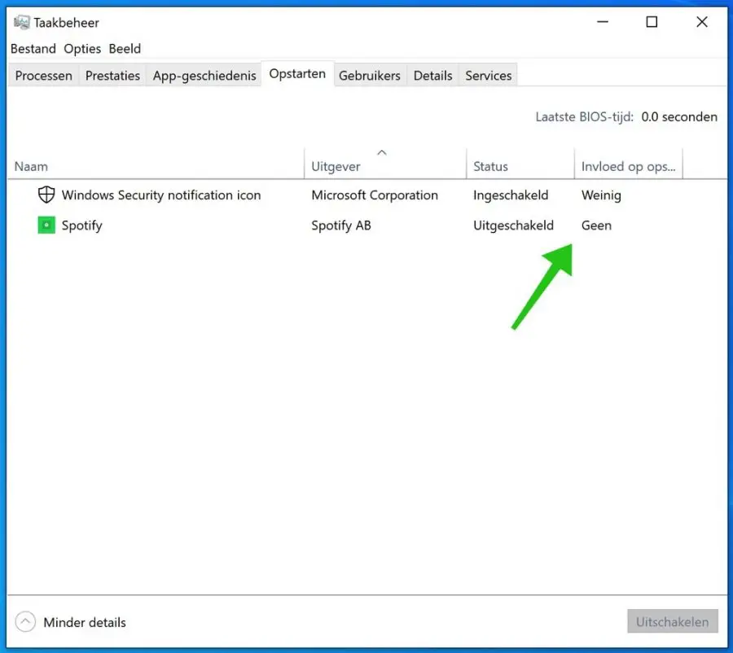Switch to the Prestaties tab
Viewport: 733px width, 653px height.
click(112, 75)
